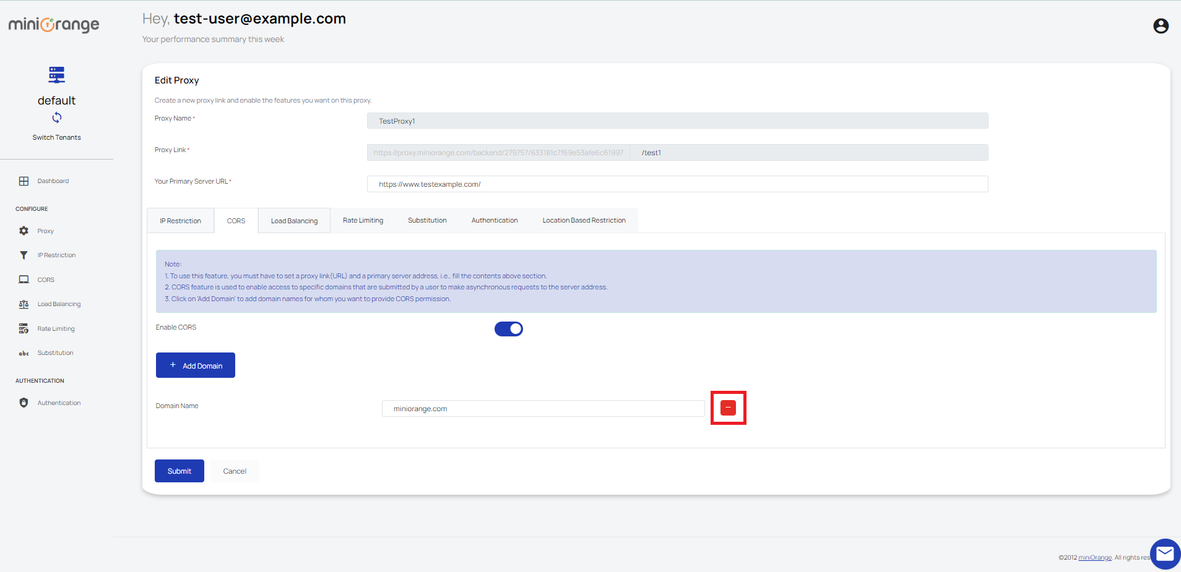Remove the miniorange.com domain with the red minus button
Image resolution: width=1181 pixels, height=572 pixels.
pos(729,408)
